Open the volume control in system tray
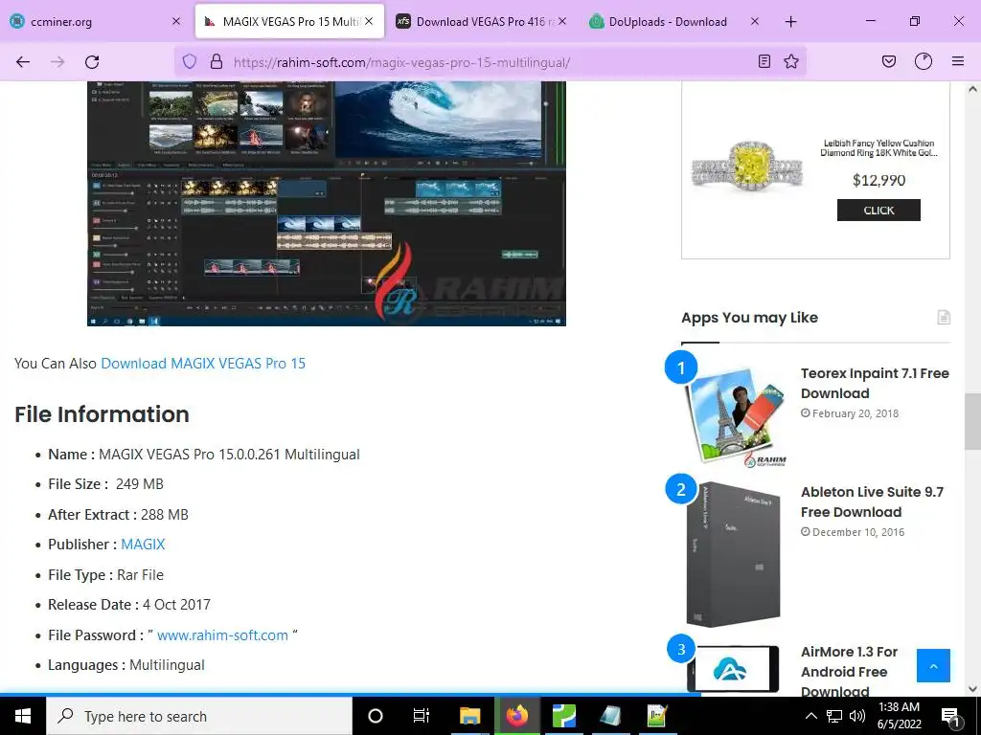 click(857, 716)
